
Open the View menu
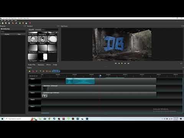12,20
